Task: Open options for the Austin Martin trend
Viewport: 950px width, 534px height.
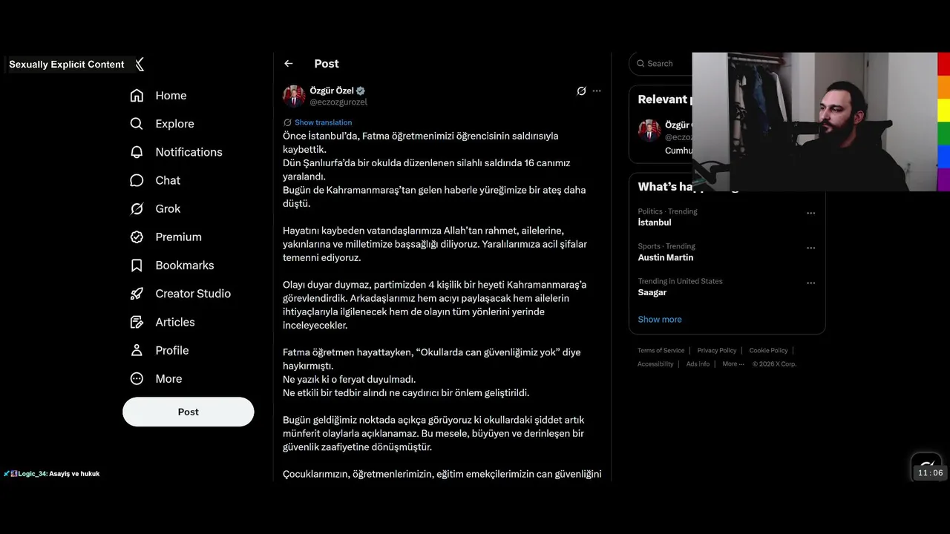Action: (x=811, y=248)
